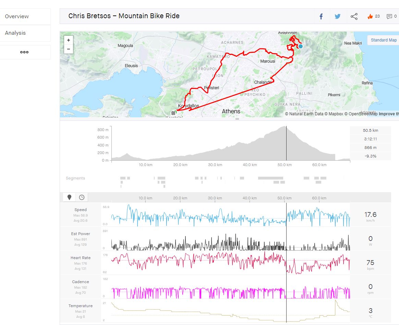Give kudos with the thumbs-up icon
This screenshot has height=325, width=399.
370,16
